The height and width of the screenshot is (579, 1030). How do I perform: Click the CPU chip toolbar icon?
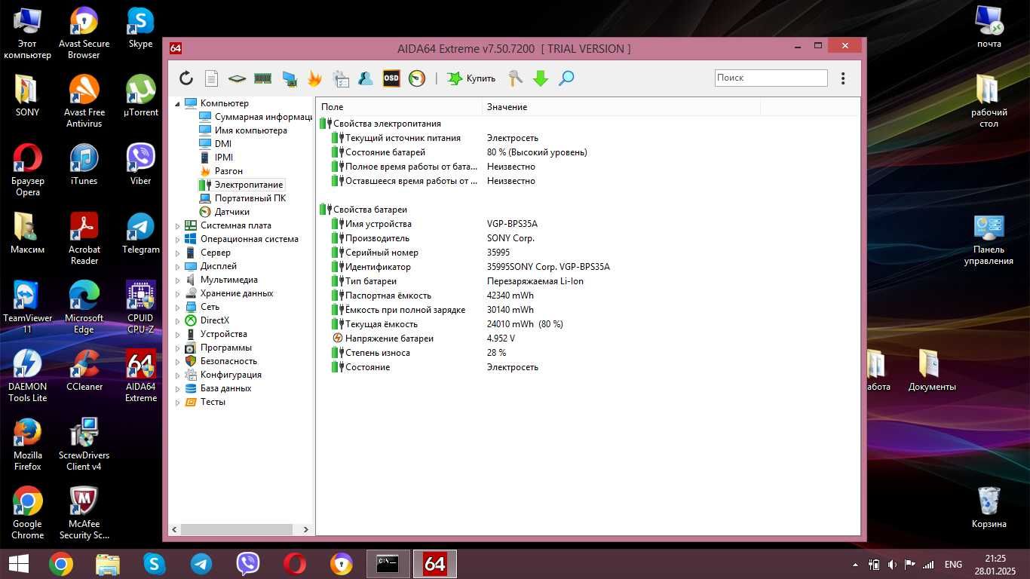point(237,78)
